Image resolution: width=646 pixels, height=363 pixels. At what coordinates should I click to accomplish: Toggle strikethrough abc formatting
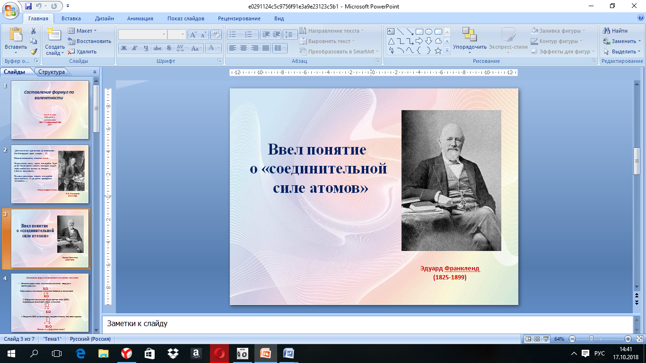tap(157, 48)
